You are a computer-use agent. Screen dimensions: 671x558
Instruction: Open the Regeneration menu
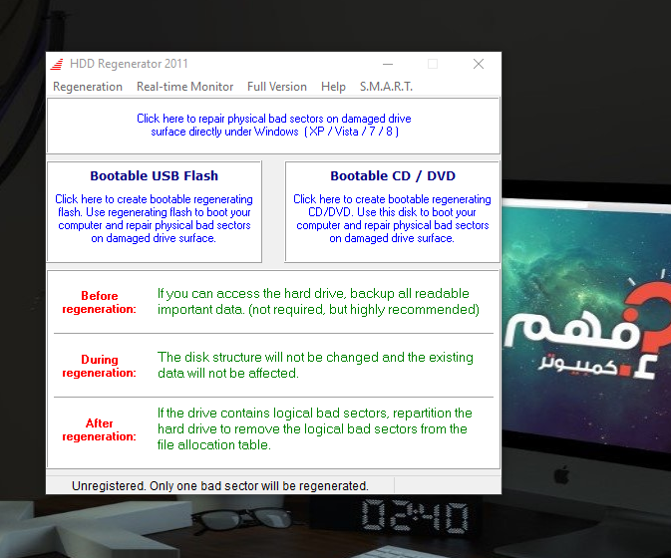click(x=88, y=87)
